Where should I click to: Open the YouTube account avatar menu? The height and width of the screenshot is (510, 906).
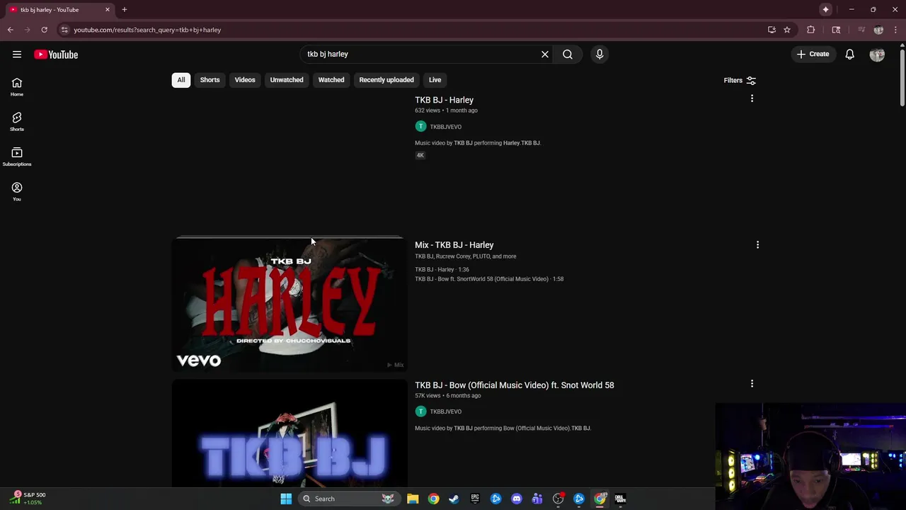coord(877,55)
